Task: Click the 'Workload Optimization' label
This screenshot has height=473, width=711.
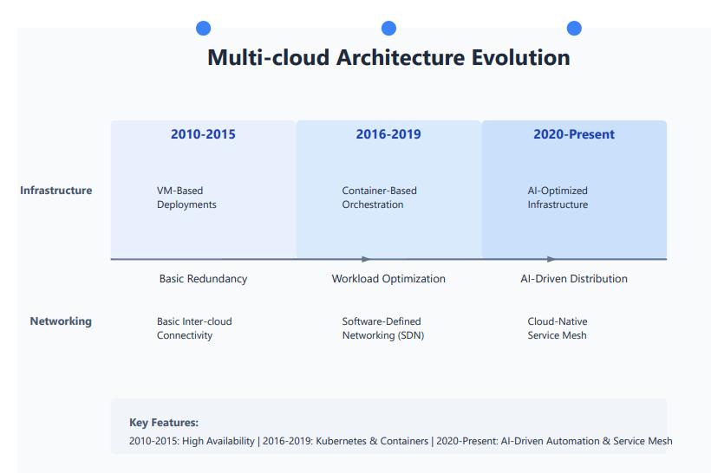Action: (388, 279)
